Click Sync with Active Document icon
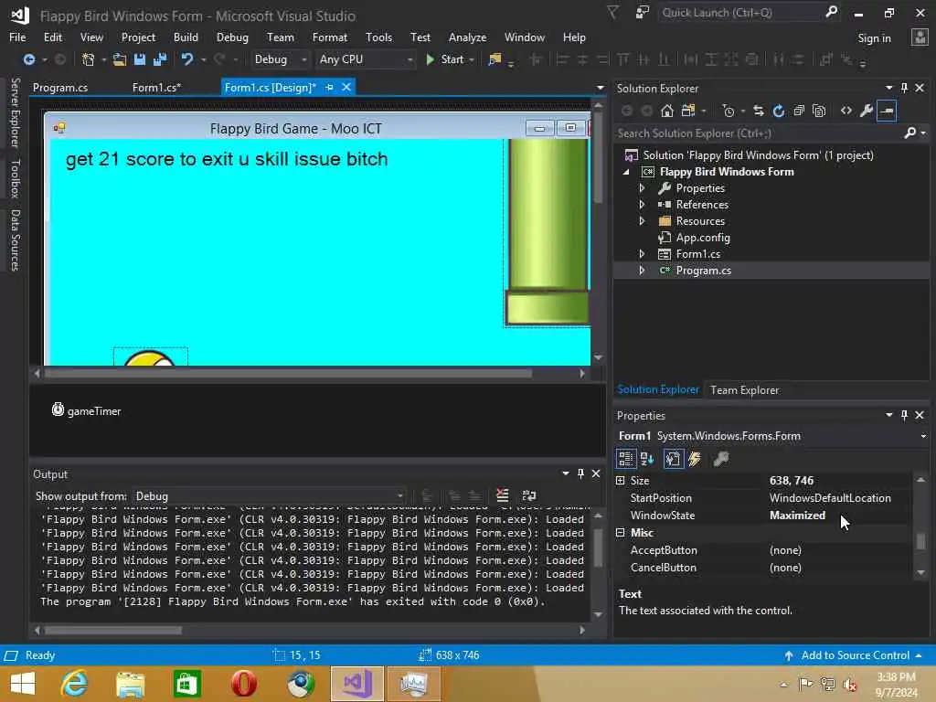This screenshot has height=702, width=936. tap(758, 111)
